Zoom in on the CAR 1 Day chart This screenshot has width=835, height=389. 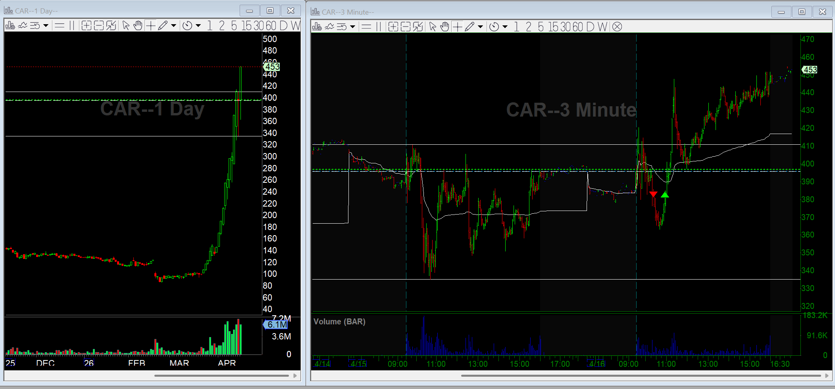pyautogui.click(x=86, y=26)
